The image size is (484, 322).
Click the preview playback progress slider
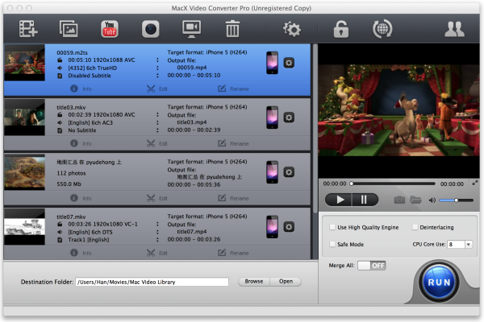click(393, 184)
